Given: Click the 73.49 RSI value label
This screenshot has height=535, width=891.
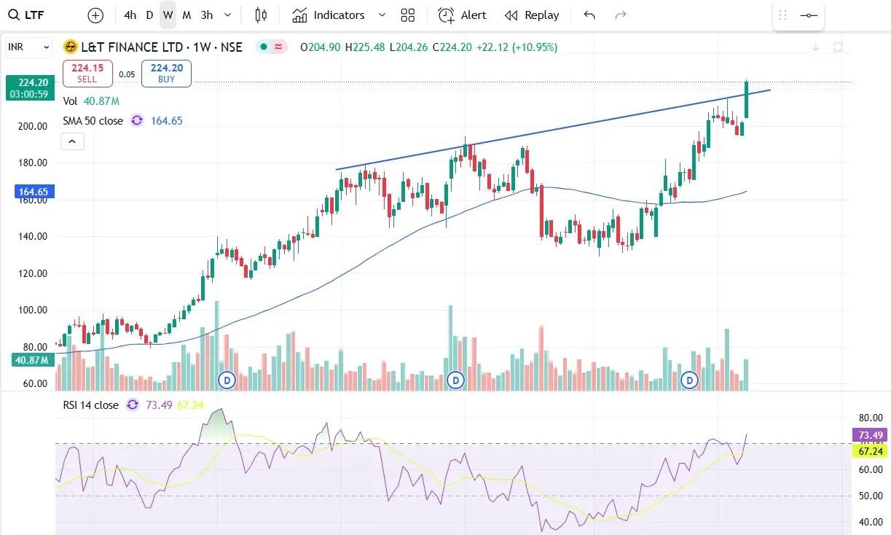Looking at the screenshot, I should 869,435.
